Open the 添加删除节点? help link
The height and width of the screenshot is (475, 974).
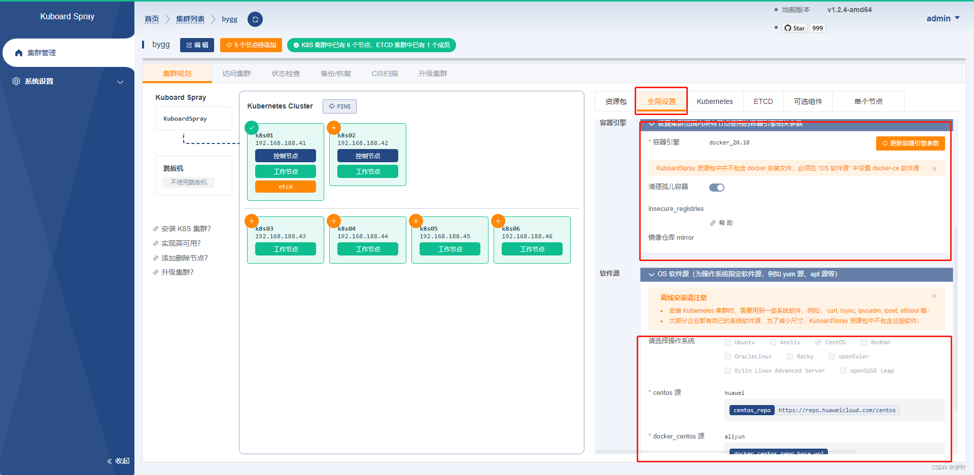tap(181, 258)
